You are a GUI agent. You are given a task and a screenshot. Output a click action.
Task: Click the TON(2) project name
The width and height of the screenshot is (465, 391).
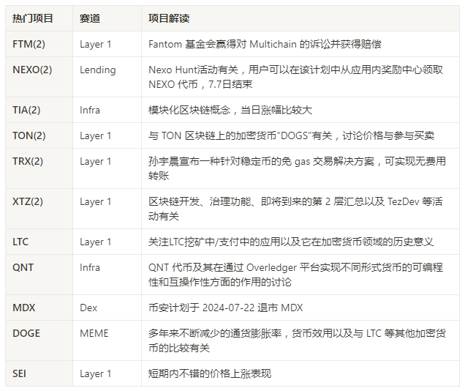[29, 135]
